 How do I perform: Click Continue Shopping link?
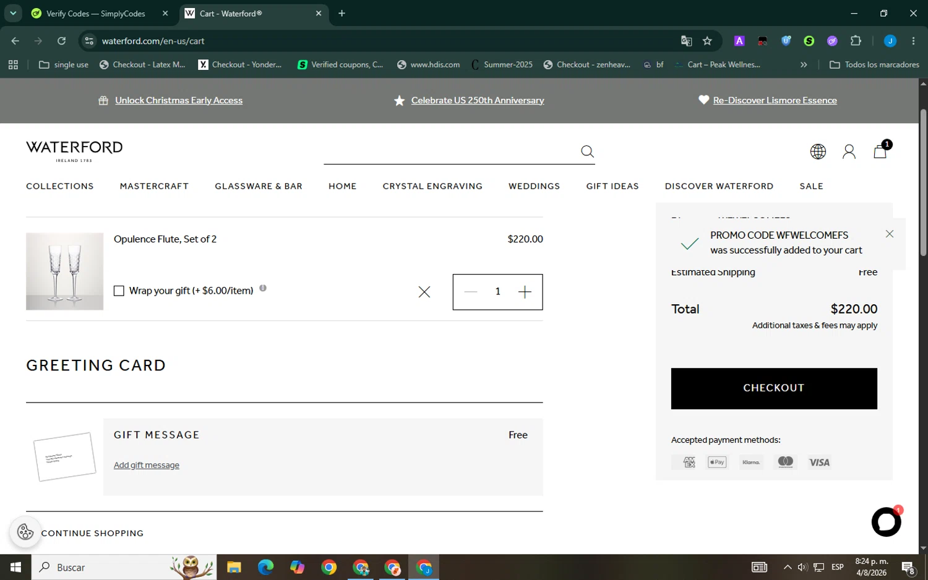92,533
